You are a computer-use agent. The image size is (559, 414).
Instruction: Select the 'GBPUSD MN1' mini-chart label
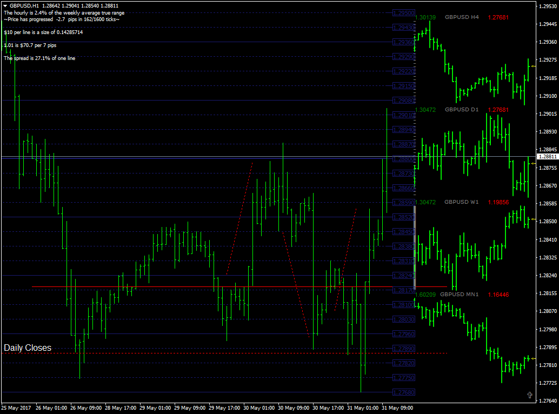pyautogui.click(x=459, y=295)
